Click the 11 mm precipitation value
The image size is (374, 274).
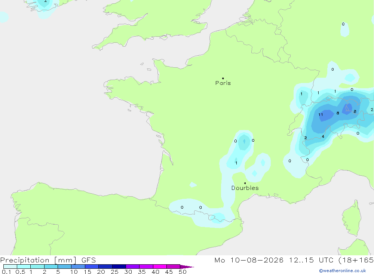point(321,115)
